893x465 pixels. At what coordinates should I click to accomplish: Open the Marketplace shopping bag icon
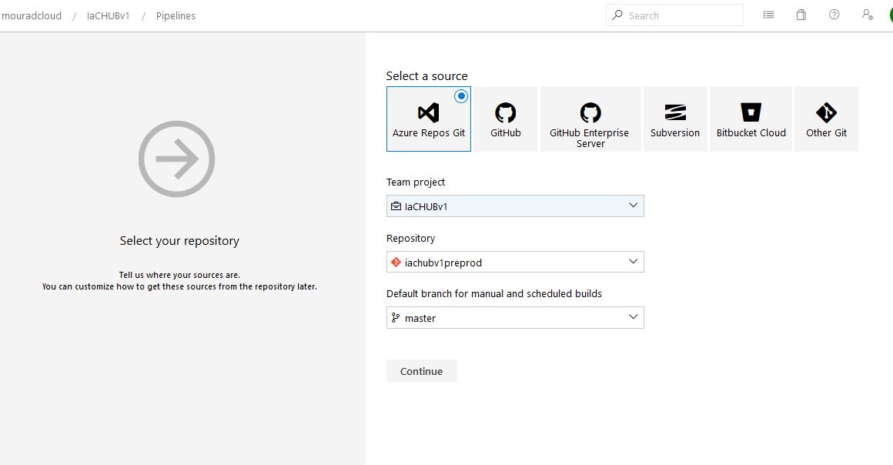(x=801, y=15)
